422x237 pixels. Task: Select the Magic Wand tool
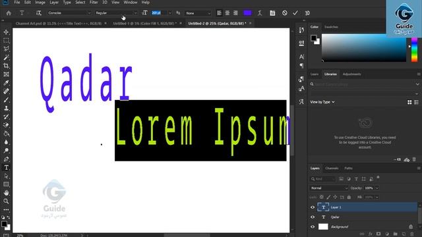click(6, 57)
